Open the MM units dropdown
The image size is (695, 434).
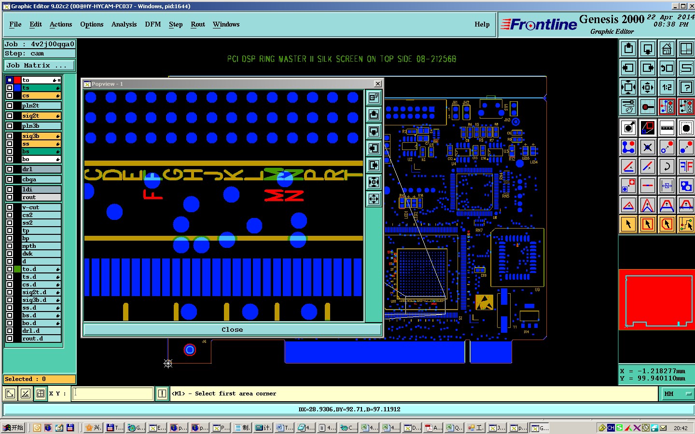point(677,394)
